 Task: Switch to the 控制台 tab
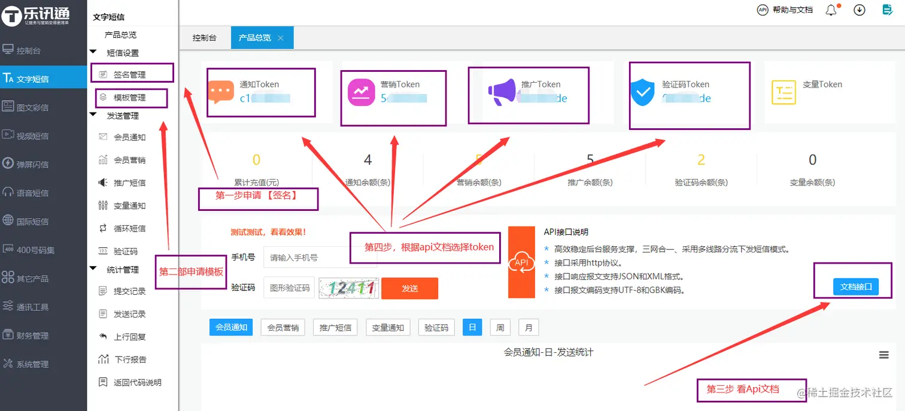pos(204,38)
